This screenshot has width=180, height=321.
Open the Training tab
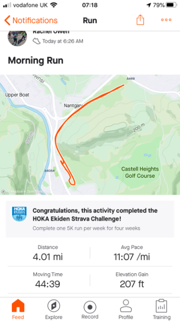click(161, 309)
